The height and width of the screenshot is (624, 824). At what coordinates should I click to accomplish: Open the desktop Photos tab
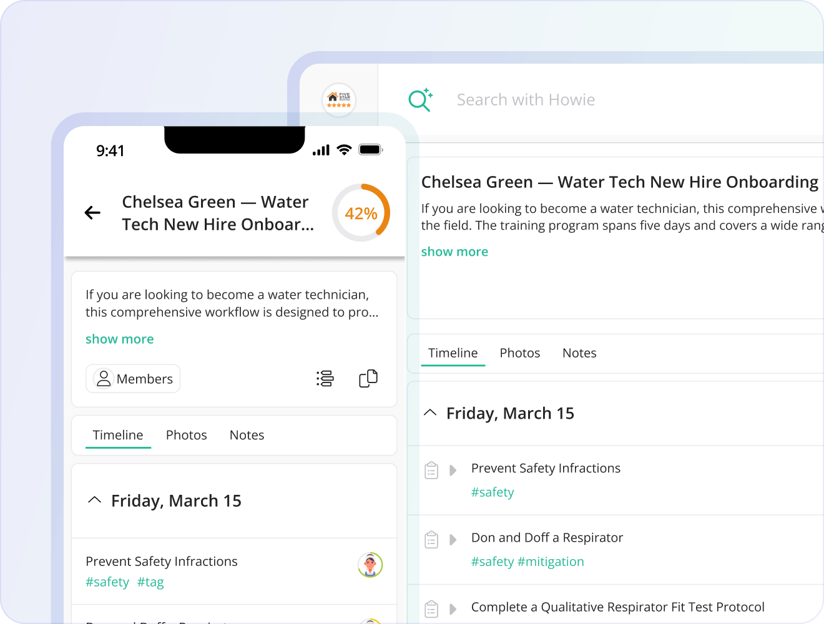520,353
